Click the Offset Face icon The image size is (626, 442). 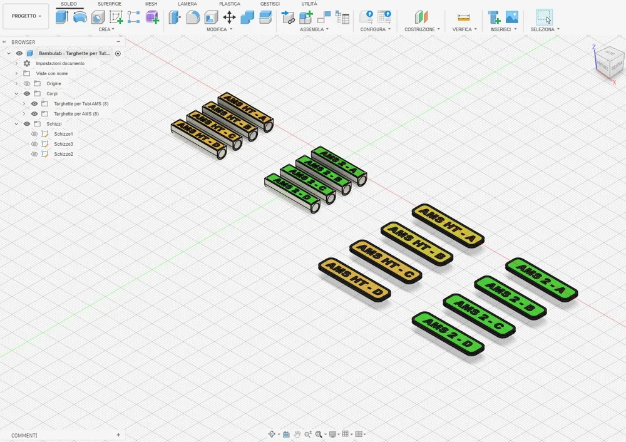point(265,18)
